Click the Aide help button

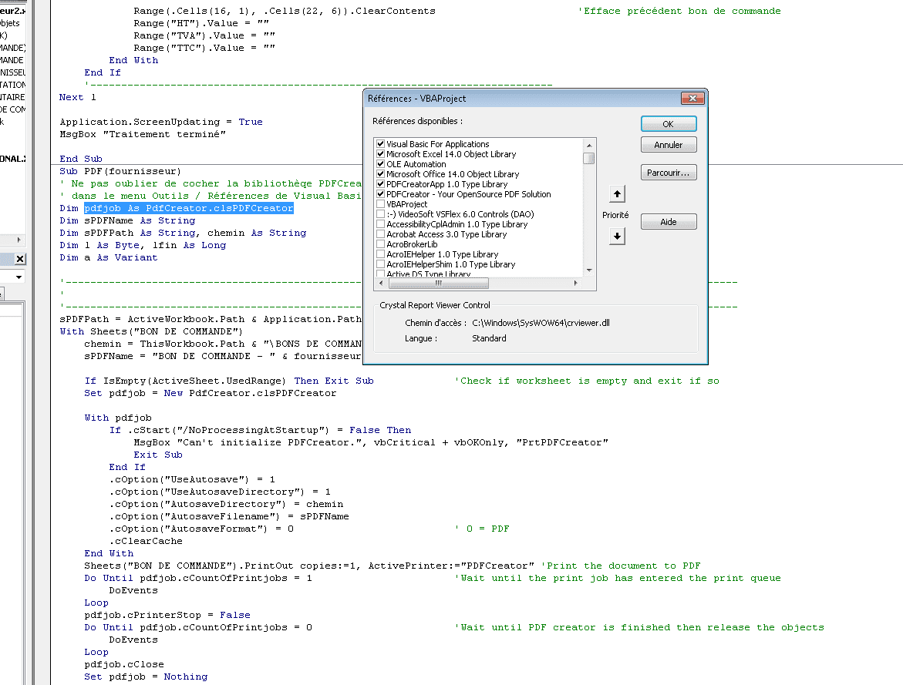668,222
